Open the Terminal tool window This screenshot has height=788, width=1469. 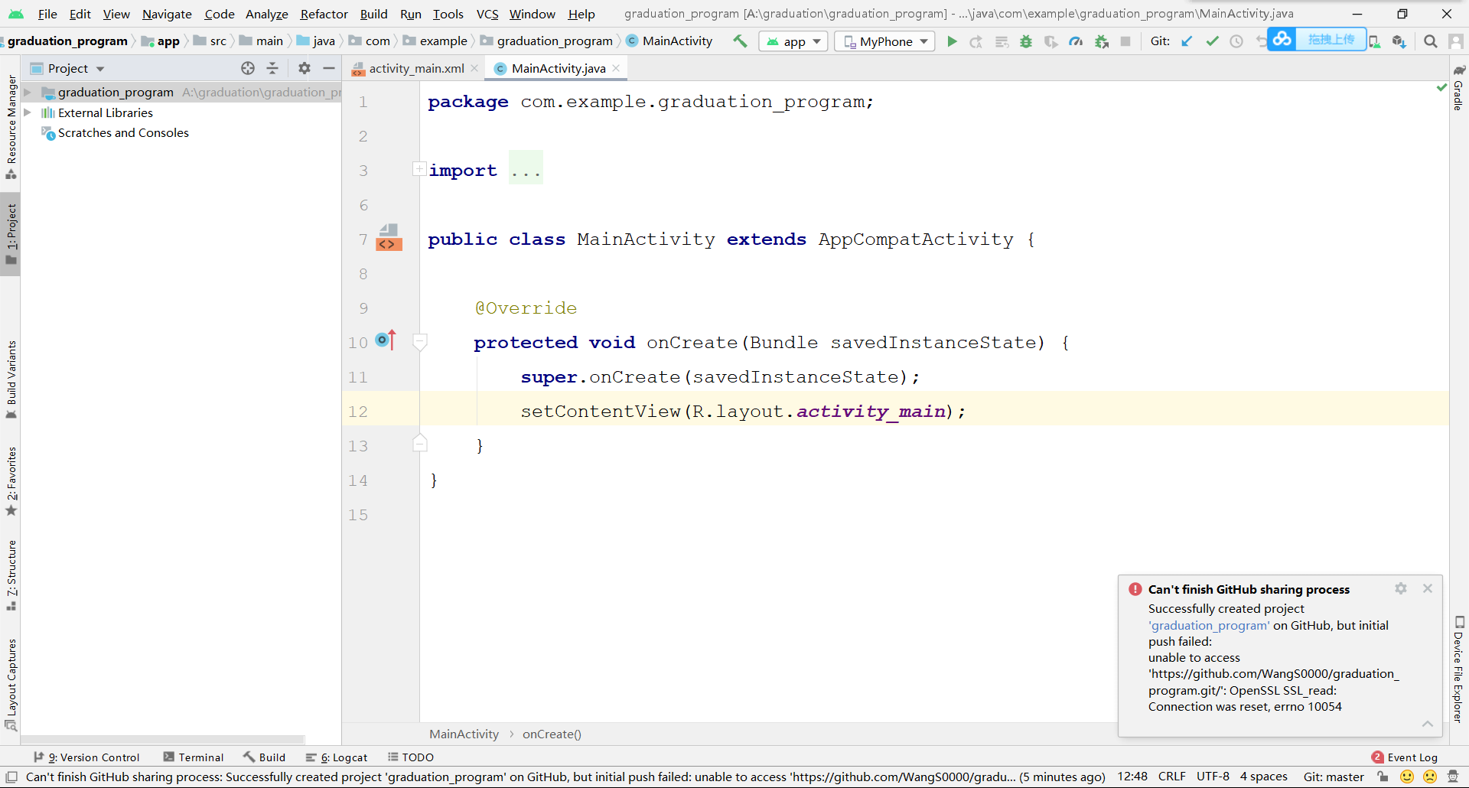coord(193,757)
